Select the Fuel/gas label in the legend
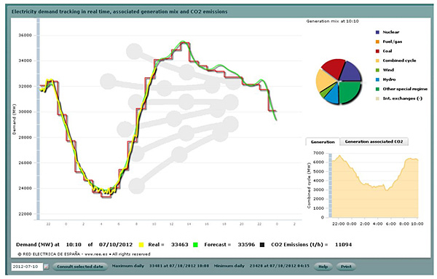 [392, 42]
